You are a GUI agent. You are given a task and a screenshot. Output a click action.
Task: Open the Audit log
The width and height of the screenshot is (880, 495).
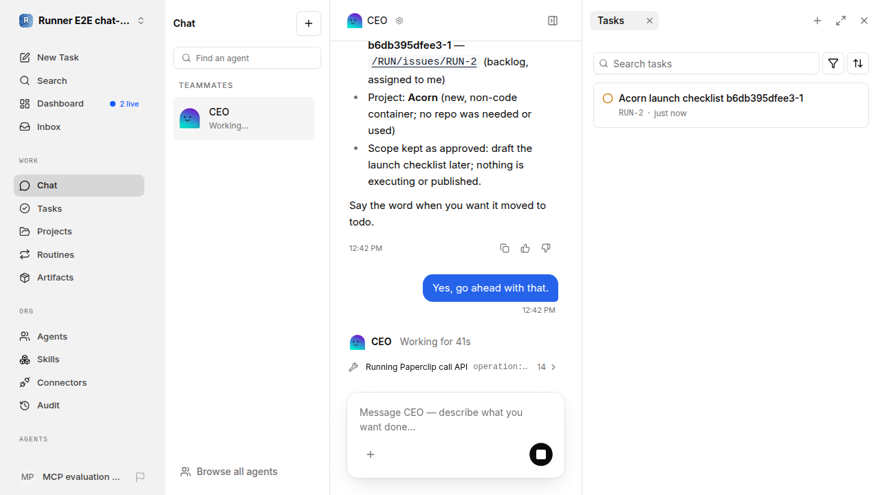pyautogui.click(x=79, y=406)
